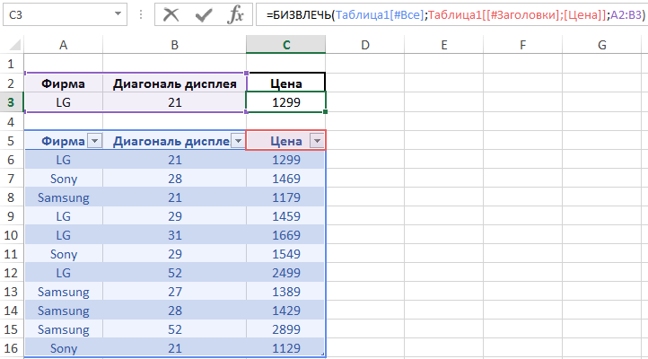Image resolution: width=648 pixels, height=359 pixels.
Task: Click the Sony cell in row 16
Action: click(x=63, y=348)
